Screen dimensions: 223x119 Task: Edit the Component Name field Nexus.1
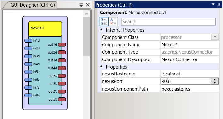[x=190, y=44]
